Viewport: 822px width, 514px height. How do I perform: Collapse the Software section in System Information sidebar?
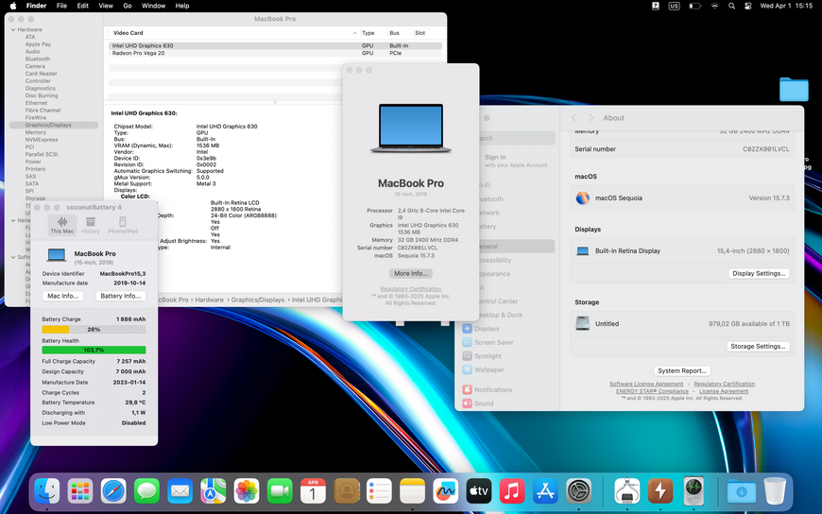coord(13,257)
